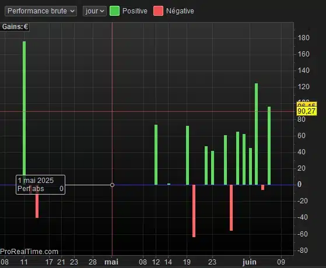This screenshot has width=326, height=268.
Task: Click the Négative legend label
Action: coord(180,11)
